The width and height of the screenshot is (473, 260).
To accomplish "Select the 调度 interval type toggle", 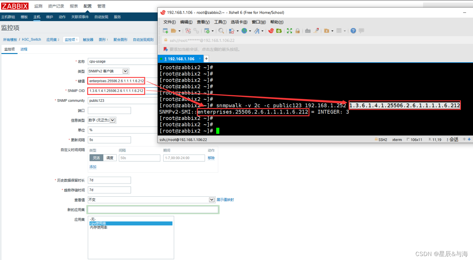I will (110, 158).
